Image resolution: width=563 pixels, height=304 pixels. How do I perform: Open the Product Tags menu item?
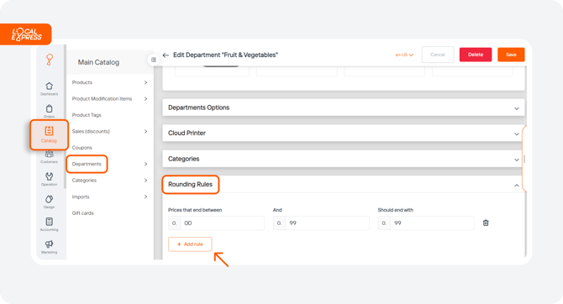pos(87,115)
